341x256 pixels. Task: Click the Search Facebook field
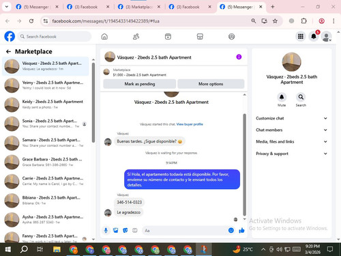(54, 36)
